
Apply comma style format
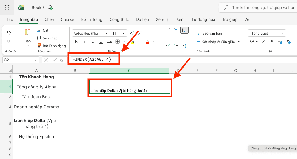(x=272, y=42)
